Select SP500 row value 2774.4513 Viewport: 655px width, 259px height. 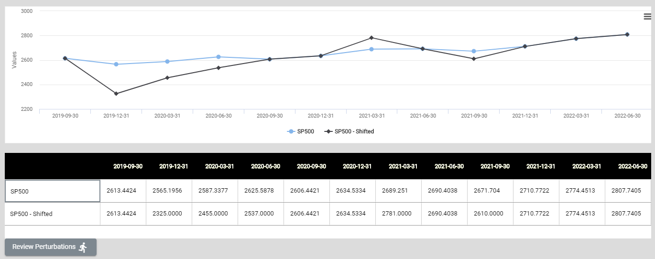(x=582, y=191)
